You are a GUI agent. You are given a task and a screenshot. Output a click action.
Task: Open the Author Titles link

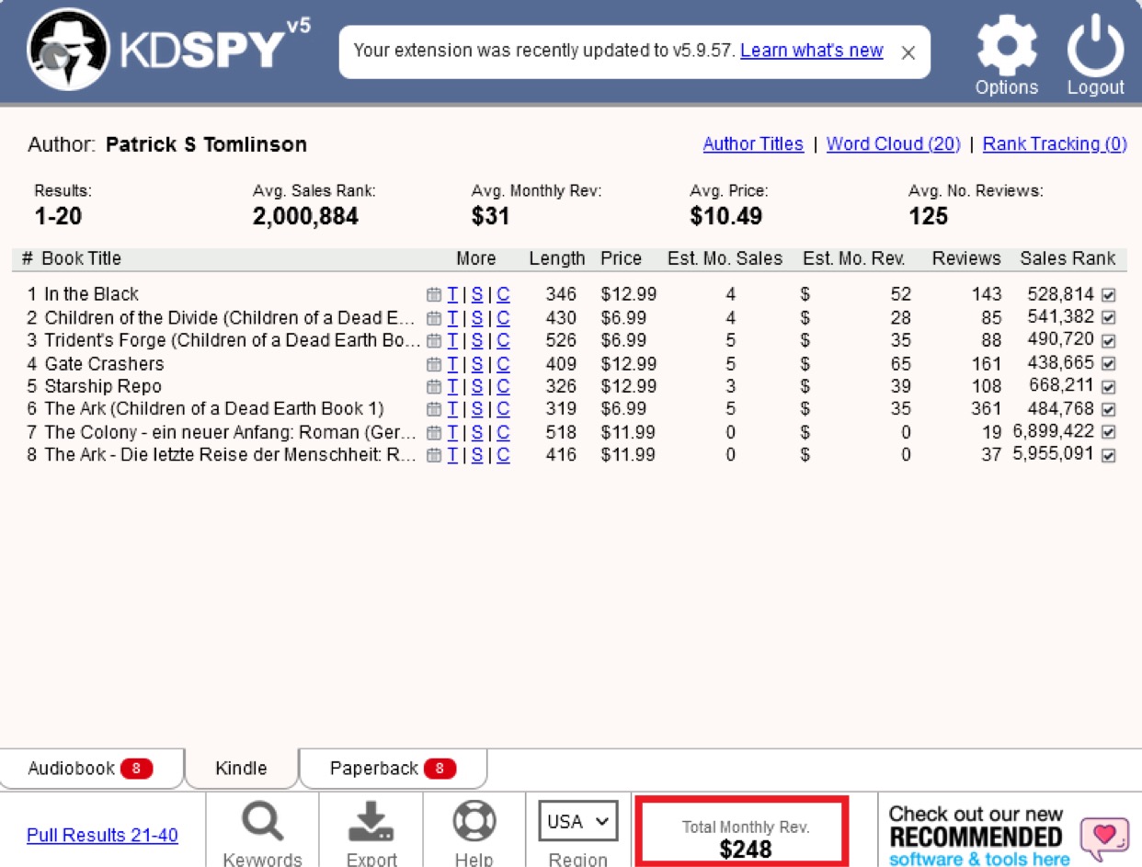753,144
